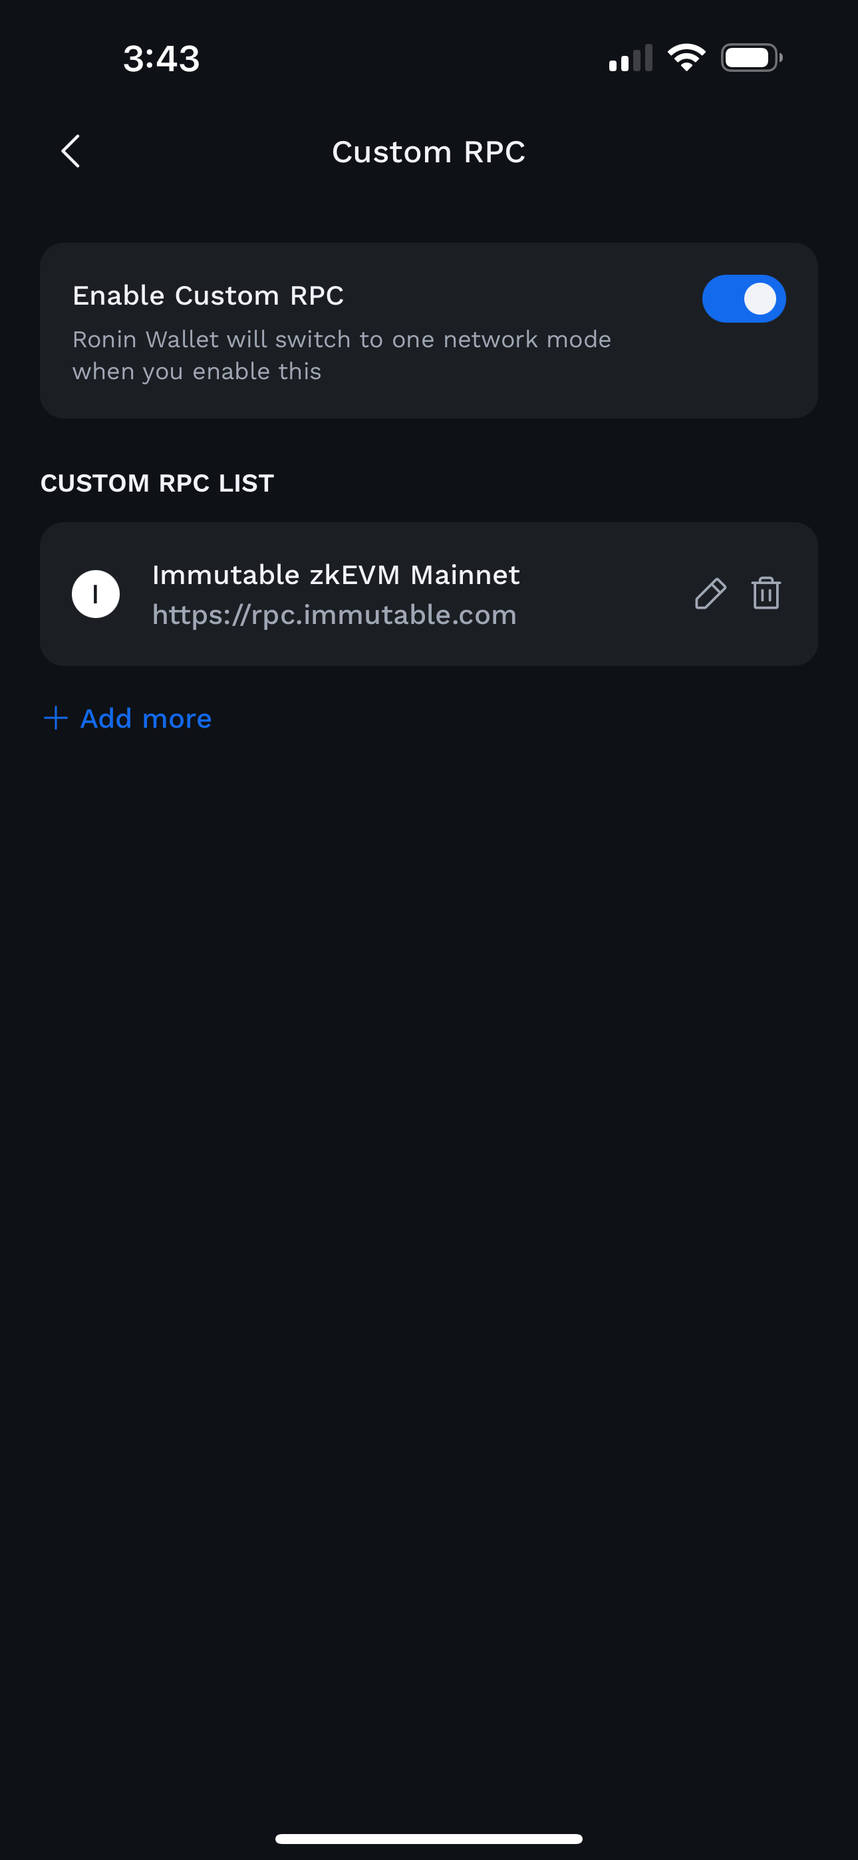Tap the Immutable zkEVM Mainnet name text
This screenshot has height=1860, width=858.
[336, 575]
